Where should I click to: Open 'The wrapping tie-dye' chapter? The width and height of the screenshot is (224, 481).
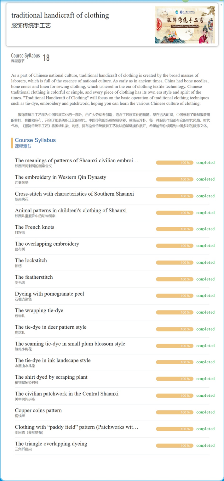pos(39,311)
